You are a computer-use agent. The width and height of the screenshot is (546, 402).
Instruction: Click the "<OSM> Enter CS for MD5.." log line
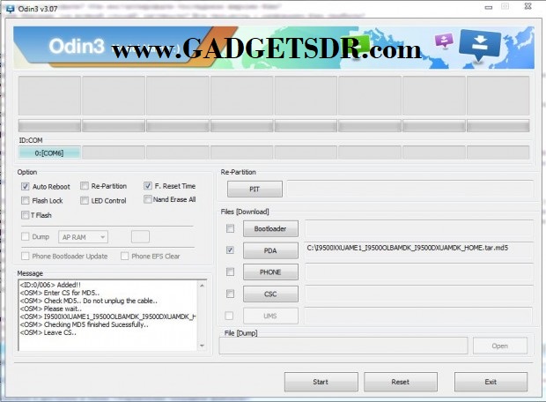[60, 293]
